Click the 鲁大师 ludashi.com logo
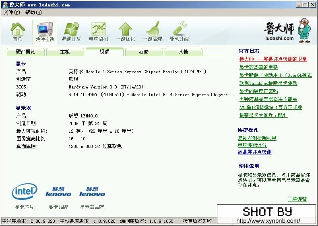 (287, 31)
